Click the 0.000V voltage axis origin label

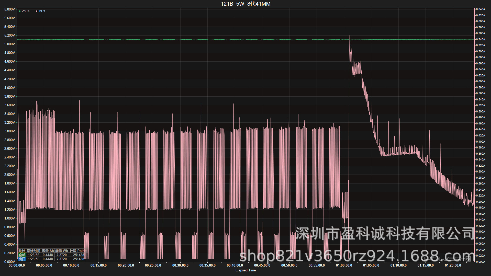coord(10,262)
